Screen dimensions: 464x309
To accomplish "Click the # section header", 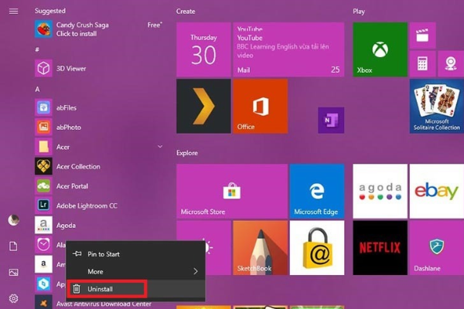I will tap(37, 49).
